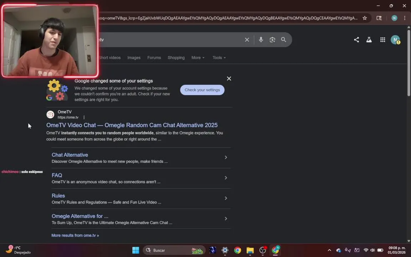Open the clock showing 09:08 p. m.
411x257 pixels.
[x=397, y=250]
